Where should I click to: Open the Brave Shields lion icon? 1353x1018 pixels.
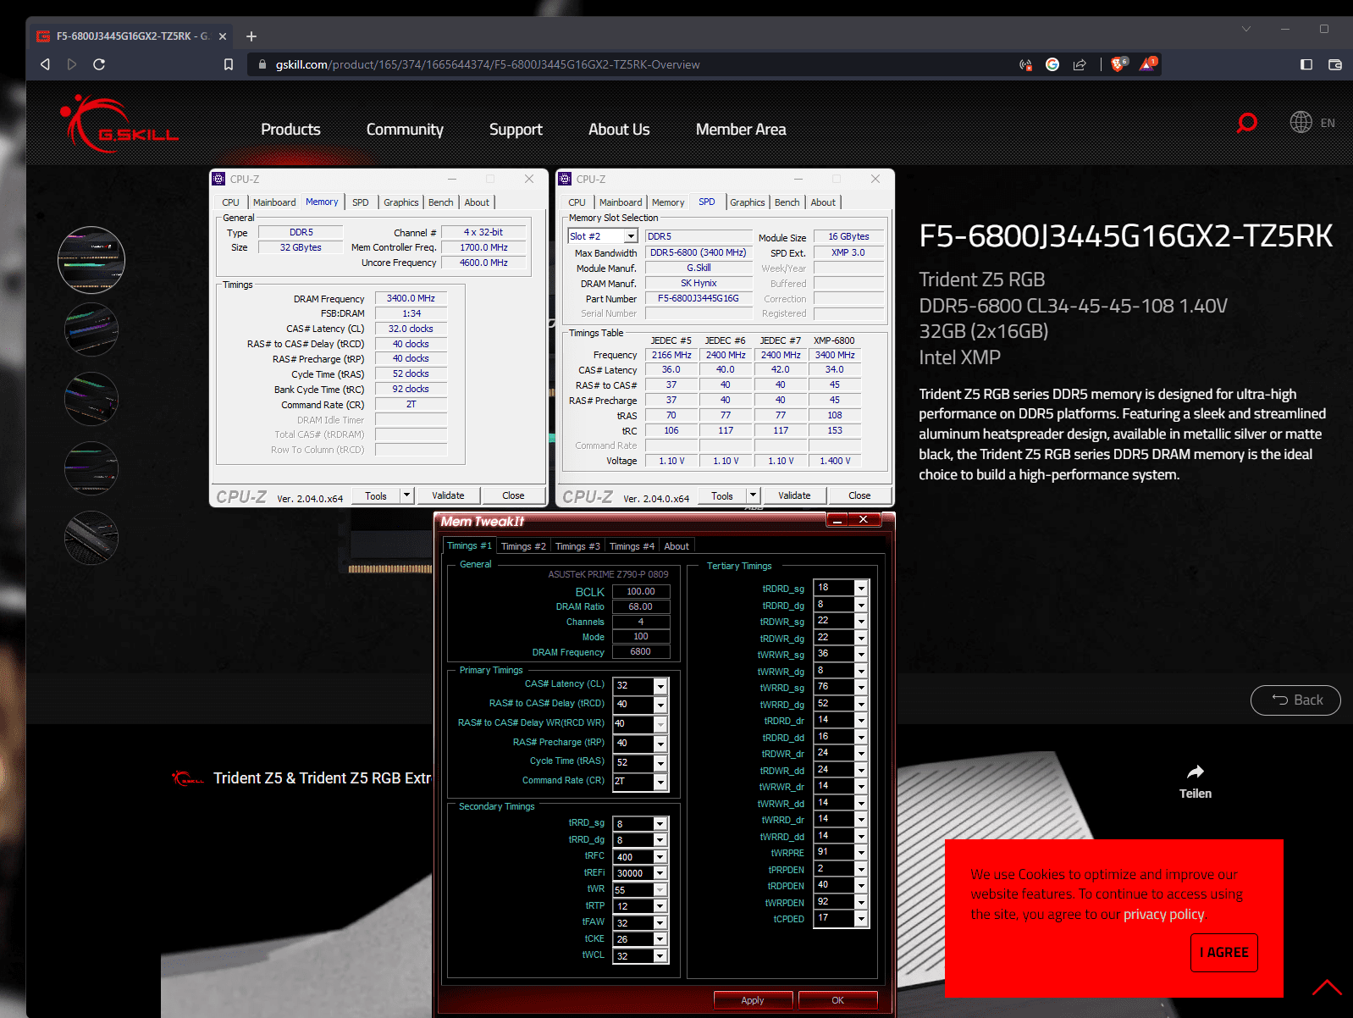[x=1118, y=64]
